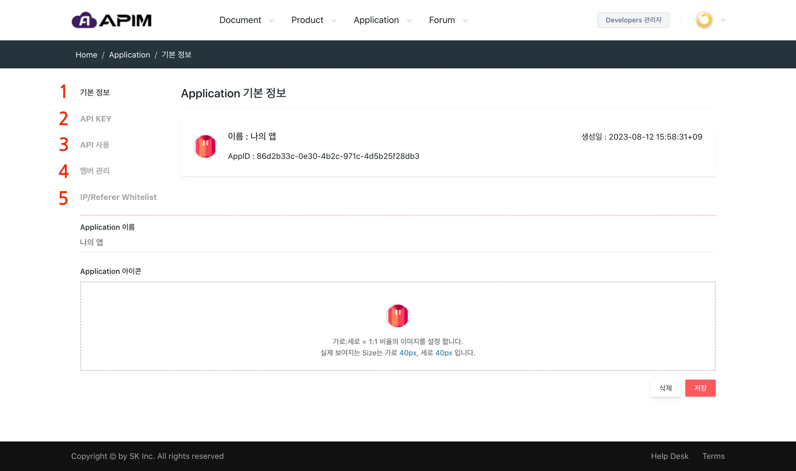
Task: Open the user account dropdown arrow
Action: point(723,20)
